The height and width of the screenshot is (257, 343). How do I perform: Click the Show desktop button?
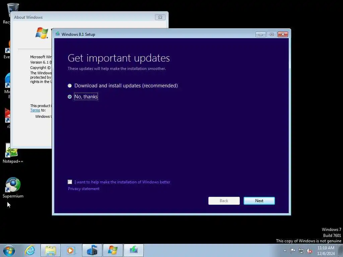coord(341,250)
